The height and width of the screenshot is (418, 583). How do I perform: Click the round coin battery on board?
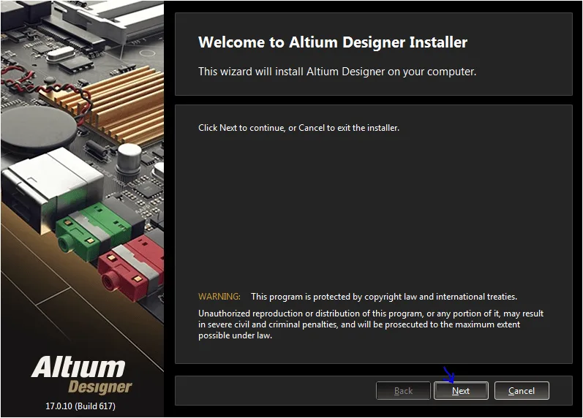click(38, 128)
